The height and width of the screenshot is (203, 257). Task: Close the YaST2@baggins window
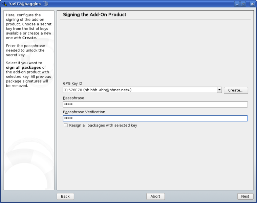click(x=252, y=4)
